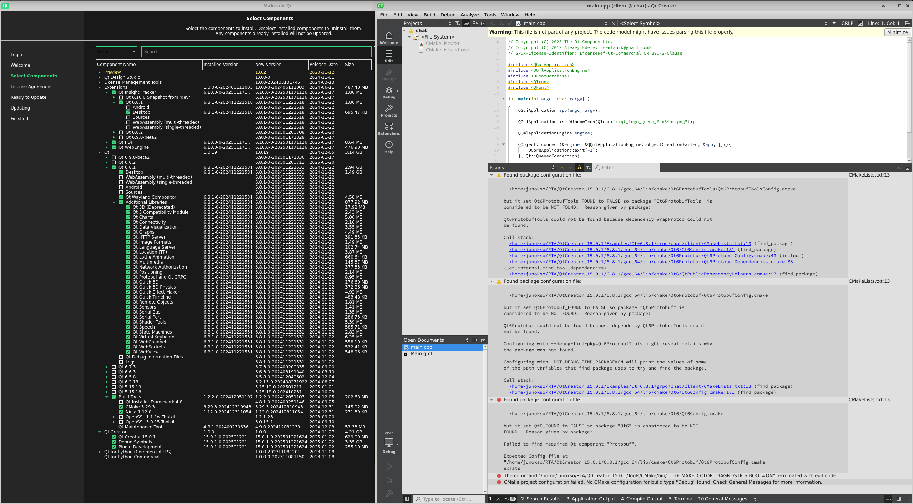Go to next issue with down arrow

[571, 168]
